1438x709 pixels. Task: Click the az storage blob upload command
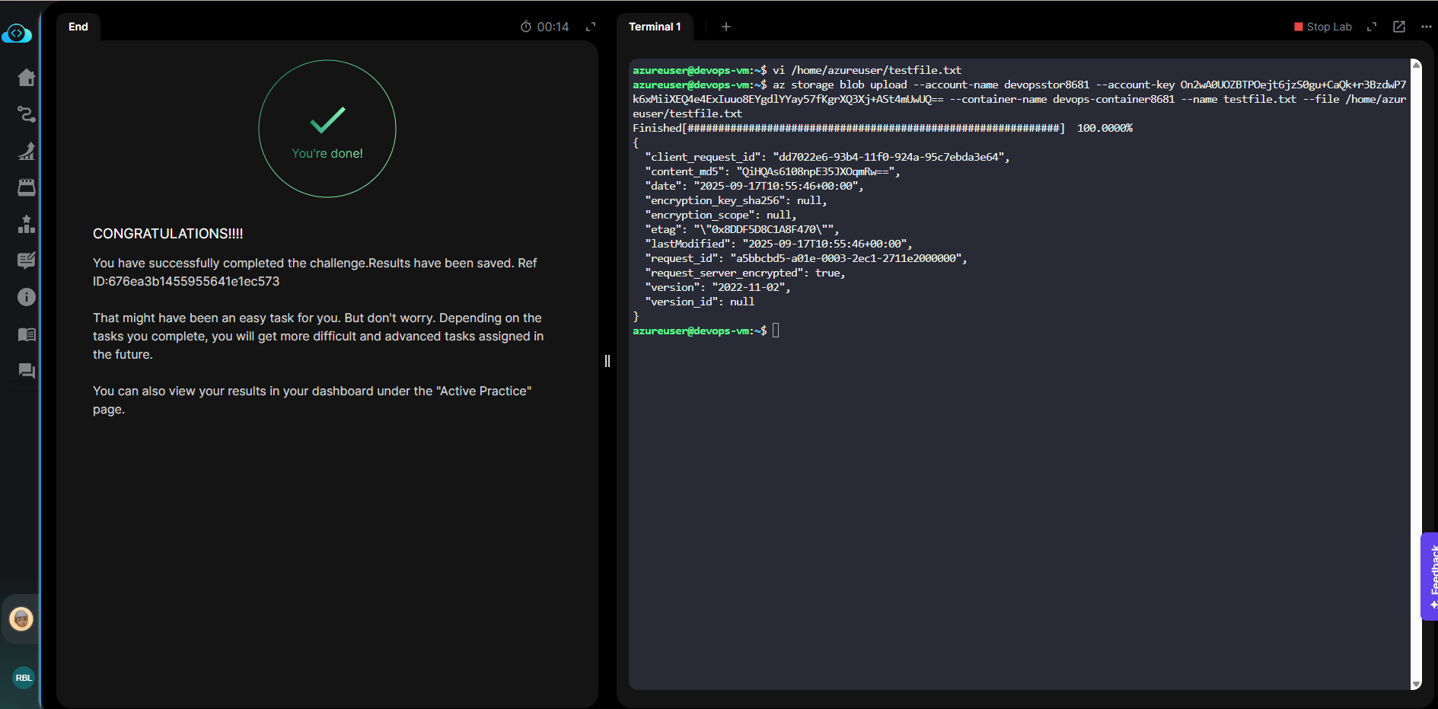[x=1019, y=99]
